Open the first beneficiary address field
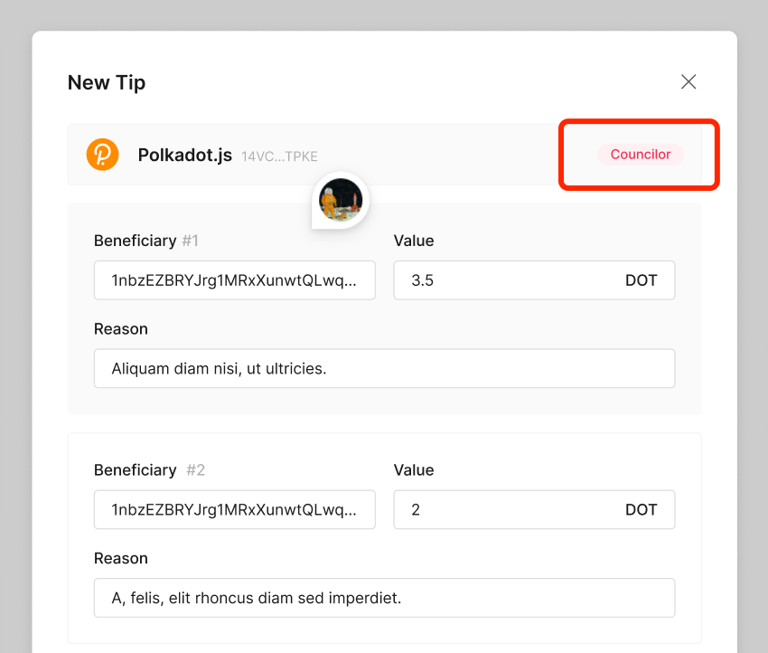Screen dimensions: 768x653 click(235, 280)
